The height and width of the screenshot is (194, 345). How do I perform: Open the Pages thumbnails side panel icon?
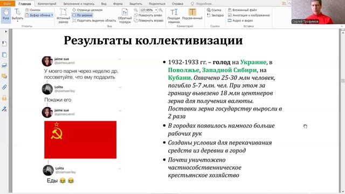[x=4, y=54]
